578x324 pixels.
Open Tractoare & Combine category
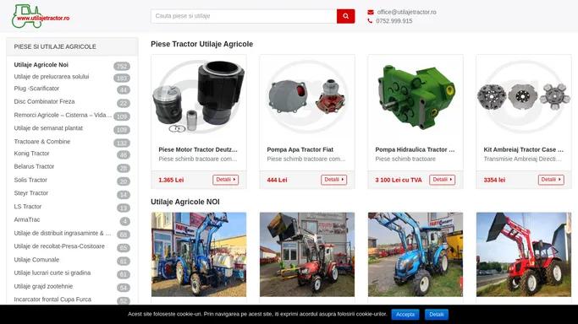tap(42, 142)
